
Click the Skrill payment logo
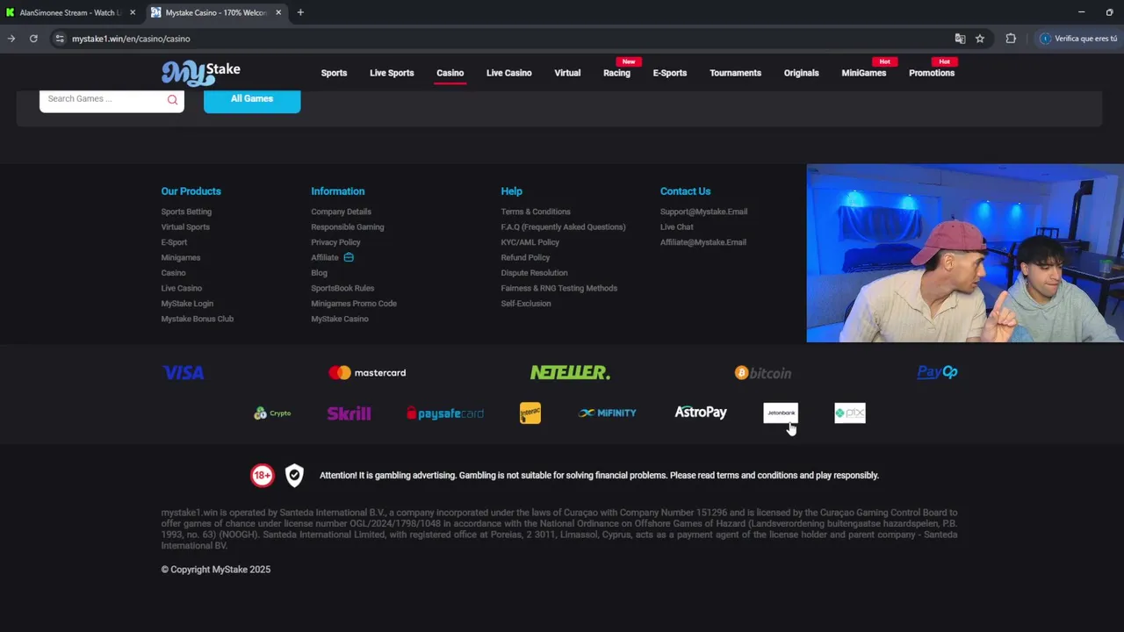click(349, 413)
